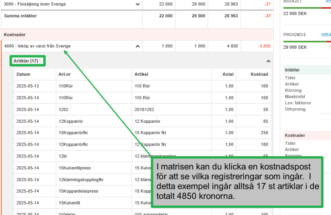Click Artikel under Kostnader in the sidebar
This screenshot has width=331, height=215.
292,149
